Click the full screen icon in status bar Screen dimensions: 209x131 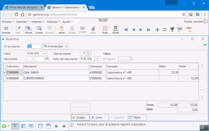[40, 126]
